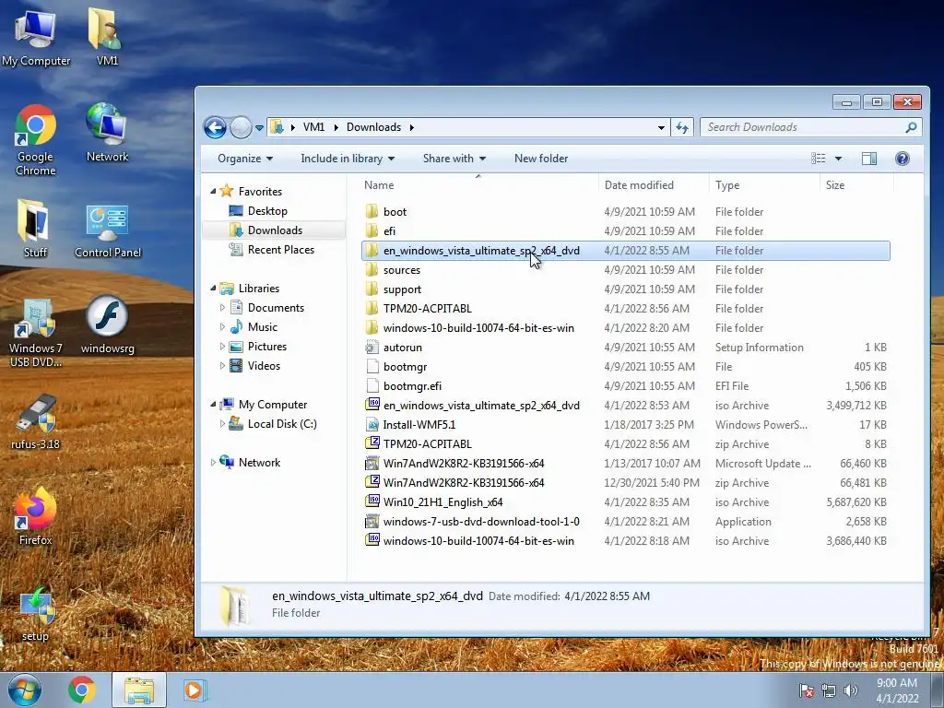Click the Change your view icon
944x708 pixels.
pyautogui.click(x=819, y=159)
